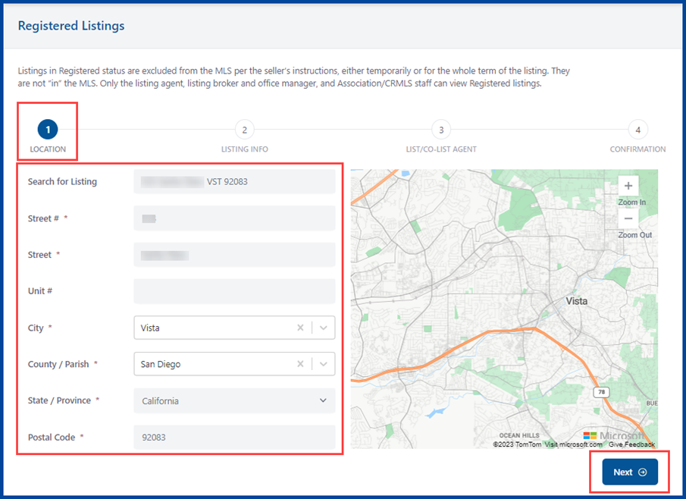
Task: Go to the Confirmation step label
Action: click(x=637, y=149)
